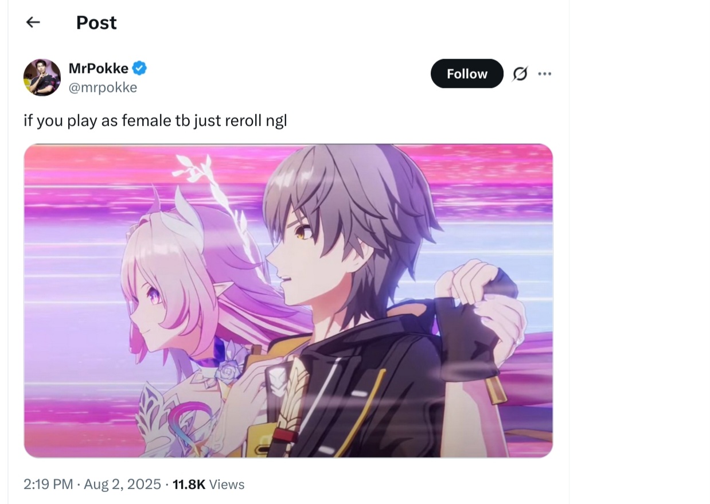Open the 11.8K view count
The height and width of the screenshot is (504, 710).
coord(189,485)
